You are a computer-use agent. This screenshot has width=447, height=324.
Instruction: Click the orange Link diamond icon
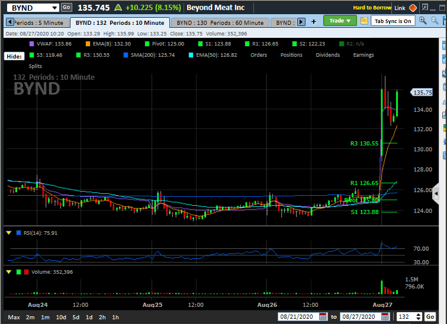pos(413,8)
